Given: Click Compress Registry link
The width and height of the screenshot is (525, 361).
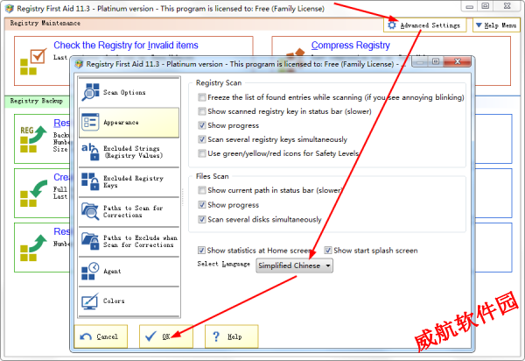Looking at the screenshot, I should (351, 46).
